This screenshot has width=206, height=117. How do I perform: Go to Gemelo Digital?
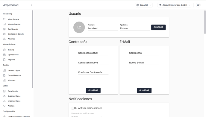(x=14, y=71)
